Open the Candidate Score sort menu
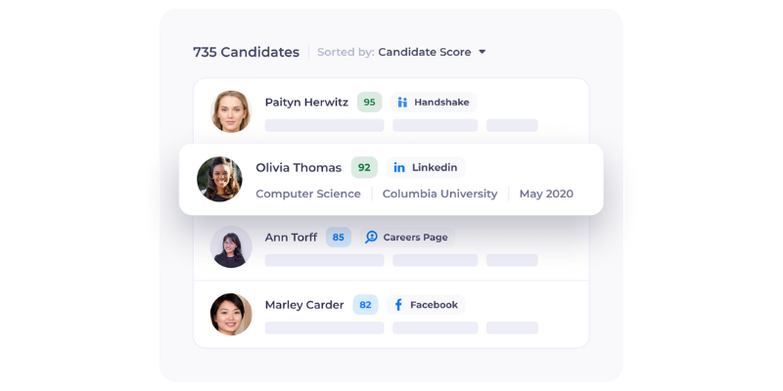Image resolution: width=783 pixels, height=391 pixels. (x=424, y=52)
